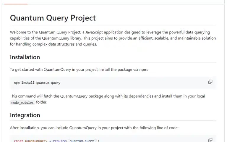Click the const QuantumQuery code line
Viewport: 227px width, 142px height.
click(57, 141)
